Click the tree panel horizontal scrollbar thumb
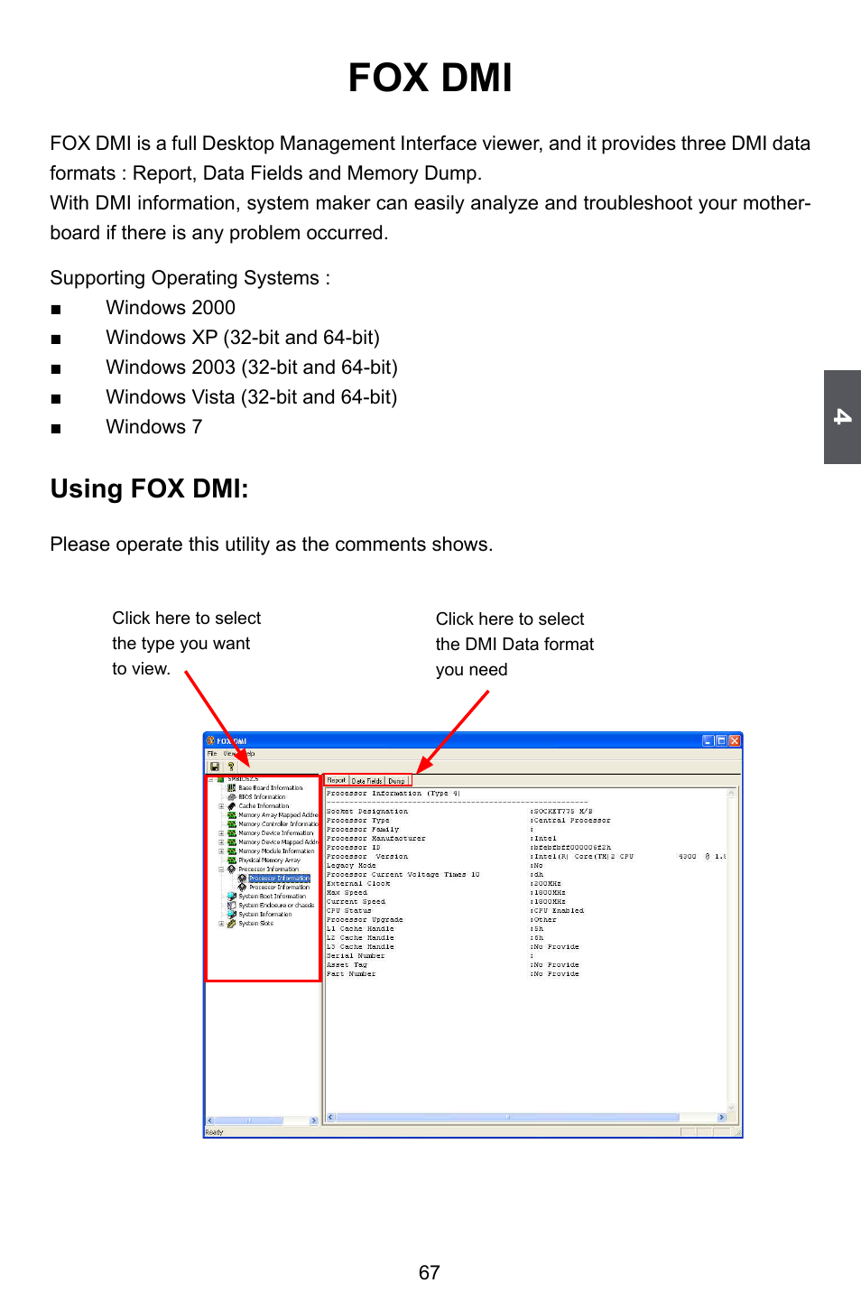Image resolution: width=861 pixels, height=1311 pixels. point(249,1120)
